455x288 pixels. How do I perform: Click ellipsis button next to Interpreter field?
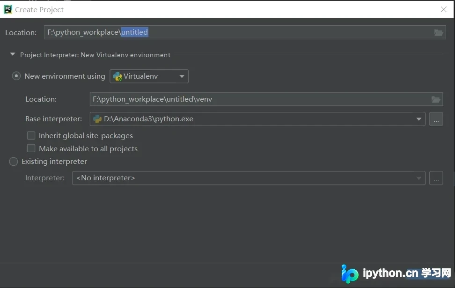(436, 178)
